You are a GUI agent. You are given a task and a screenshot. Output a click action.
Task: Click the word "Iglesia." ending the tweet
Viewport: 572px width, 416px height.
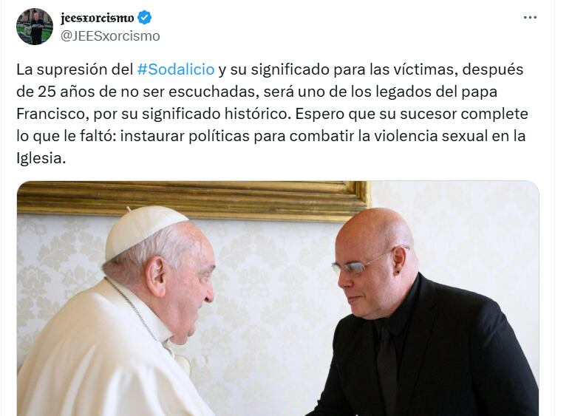coord(41,158)
